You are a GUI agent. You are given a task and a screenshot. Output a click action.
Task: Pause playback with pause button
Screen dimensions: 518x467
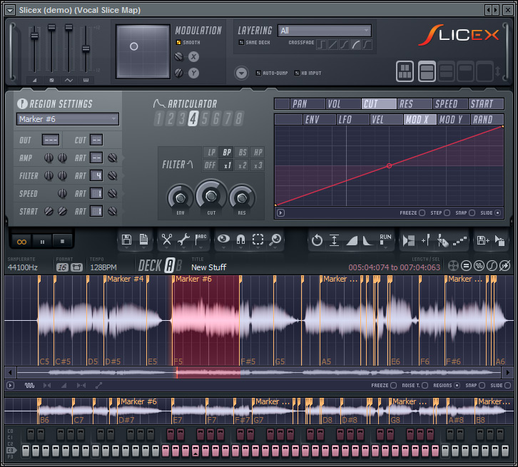42,242
